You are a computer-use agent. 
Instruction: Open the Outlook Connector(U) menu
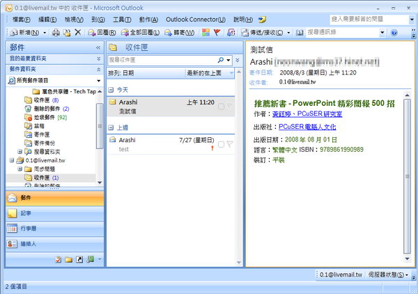[195, 20]
